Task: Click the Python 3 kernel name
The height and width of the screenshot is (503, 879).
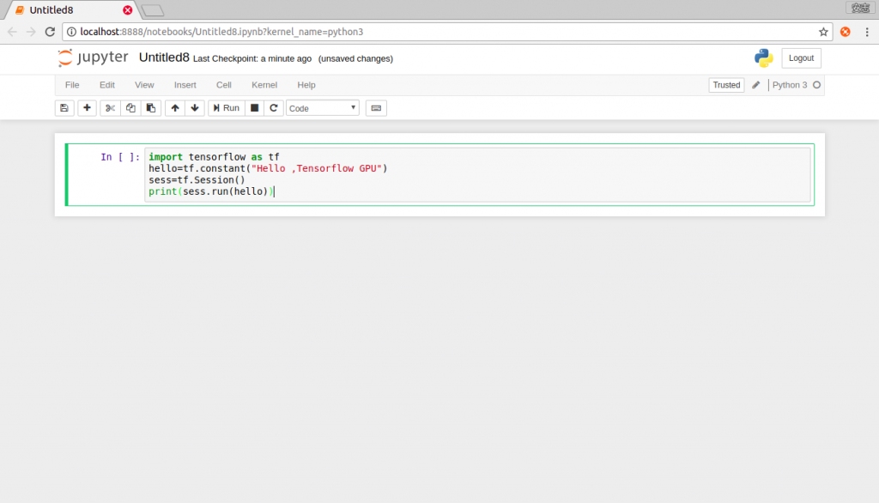Action: (x=790, y=85)
